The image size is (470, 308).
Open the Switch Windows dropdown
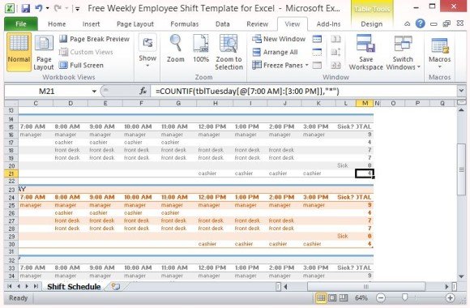click(x=403, y=53)
